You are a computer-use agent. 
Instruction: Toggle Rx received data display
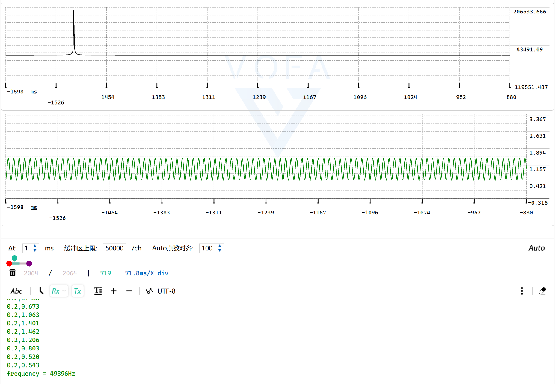[x=56, y=291]
